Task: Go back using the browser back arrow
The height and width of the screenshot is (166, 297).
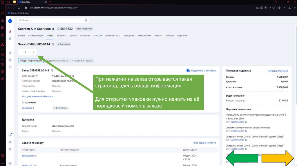Action: (x=8, y=8)
